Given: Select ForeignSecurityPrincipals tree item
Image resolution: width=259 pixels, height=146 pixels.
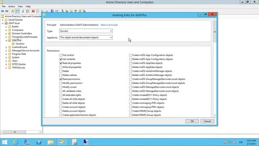Looking at the screenshot, I should (25, 37).
